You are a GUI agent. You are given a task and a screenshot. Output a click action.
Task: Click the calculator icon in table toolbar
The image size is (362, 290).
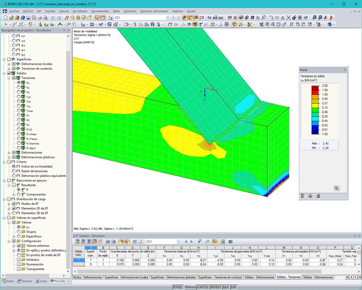(x=230, y=242)
